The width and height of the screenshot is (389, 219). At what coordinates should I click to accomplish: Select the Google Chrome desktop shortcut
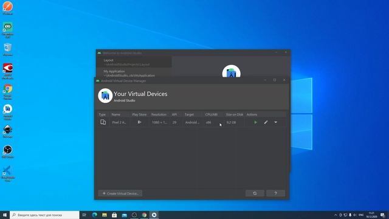[x=8, y=91]
